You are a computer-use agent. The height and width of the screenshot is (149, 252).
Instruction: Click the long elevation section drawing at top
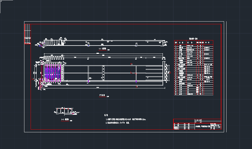103,43
